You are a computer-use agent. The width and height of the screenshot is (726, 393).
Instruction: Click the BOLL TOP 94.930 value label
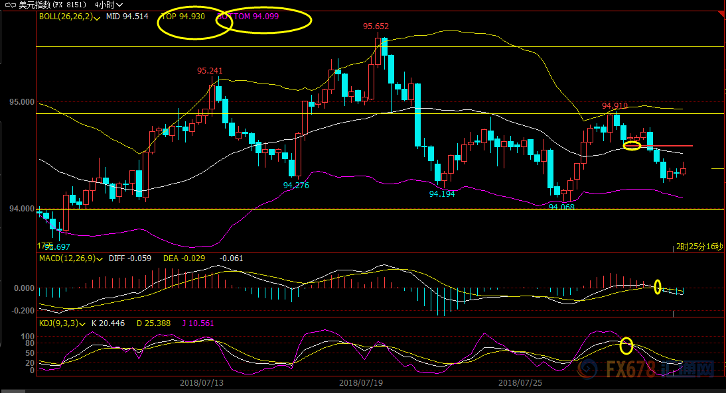pyautogui.click(x=184, y=16)
